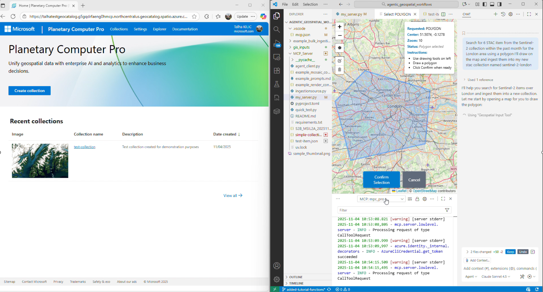Select the draw polygon tool on map
The width and height of the screenshot is (543, 292).
tap(340, 48)
